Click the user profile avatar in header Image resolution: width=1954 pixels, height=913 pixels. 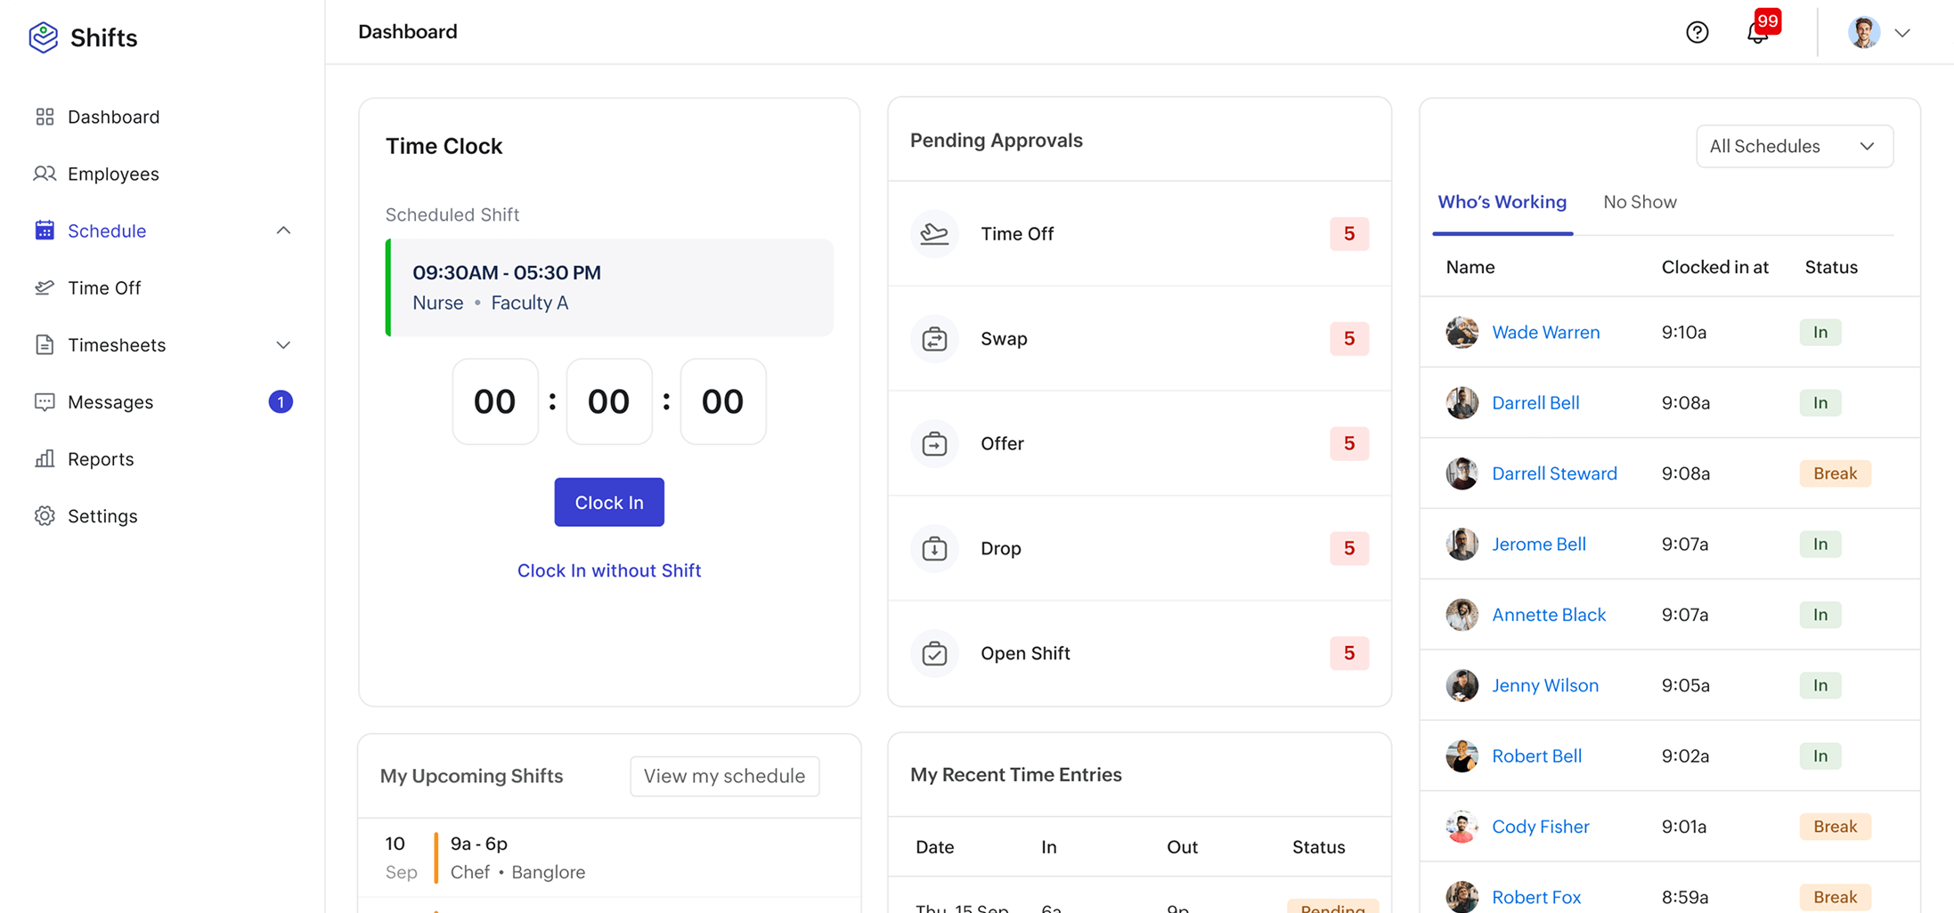[1863, 32]
